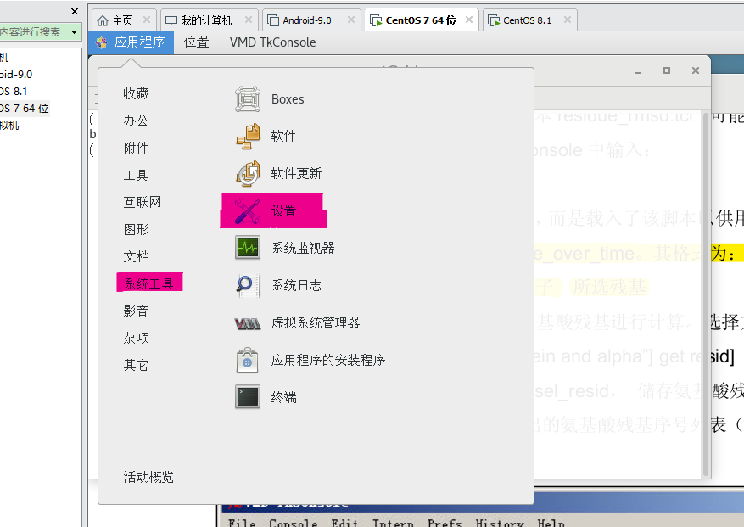Select CentOS 7 64位 in the sidebar
The width and height of the screenshot is (744, 527).
pyautogui.click(x=25, y=108)
